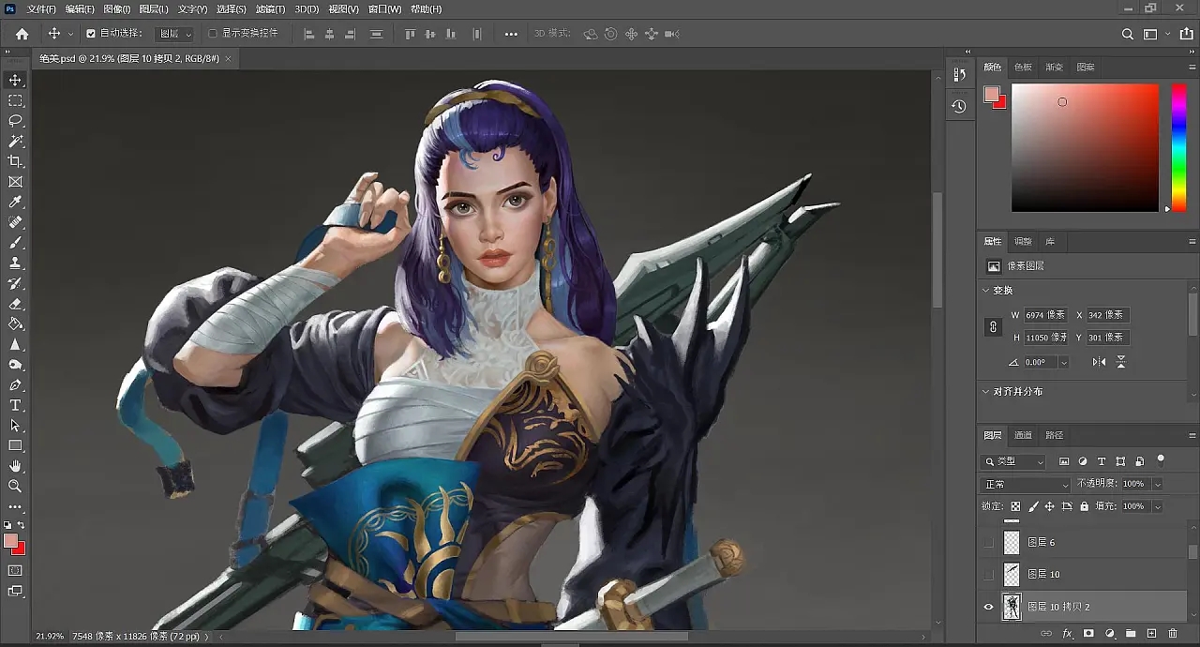Select the Brush tool

pyautogui.click(x=15, y=243)
